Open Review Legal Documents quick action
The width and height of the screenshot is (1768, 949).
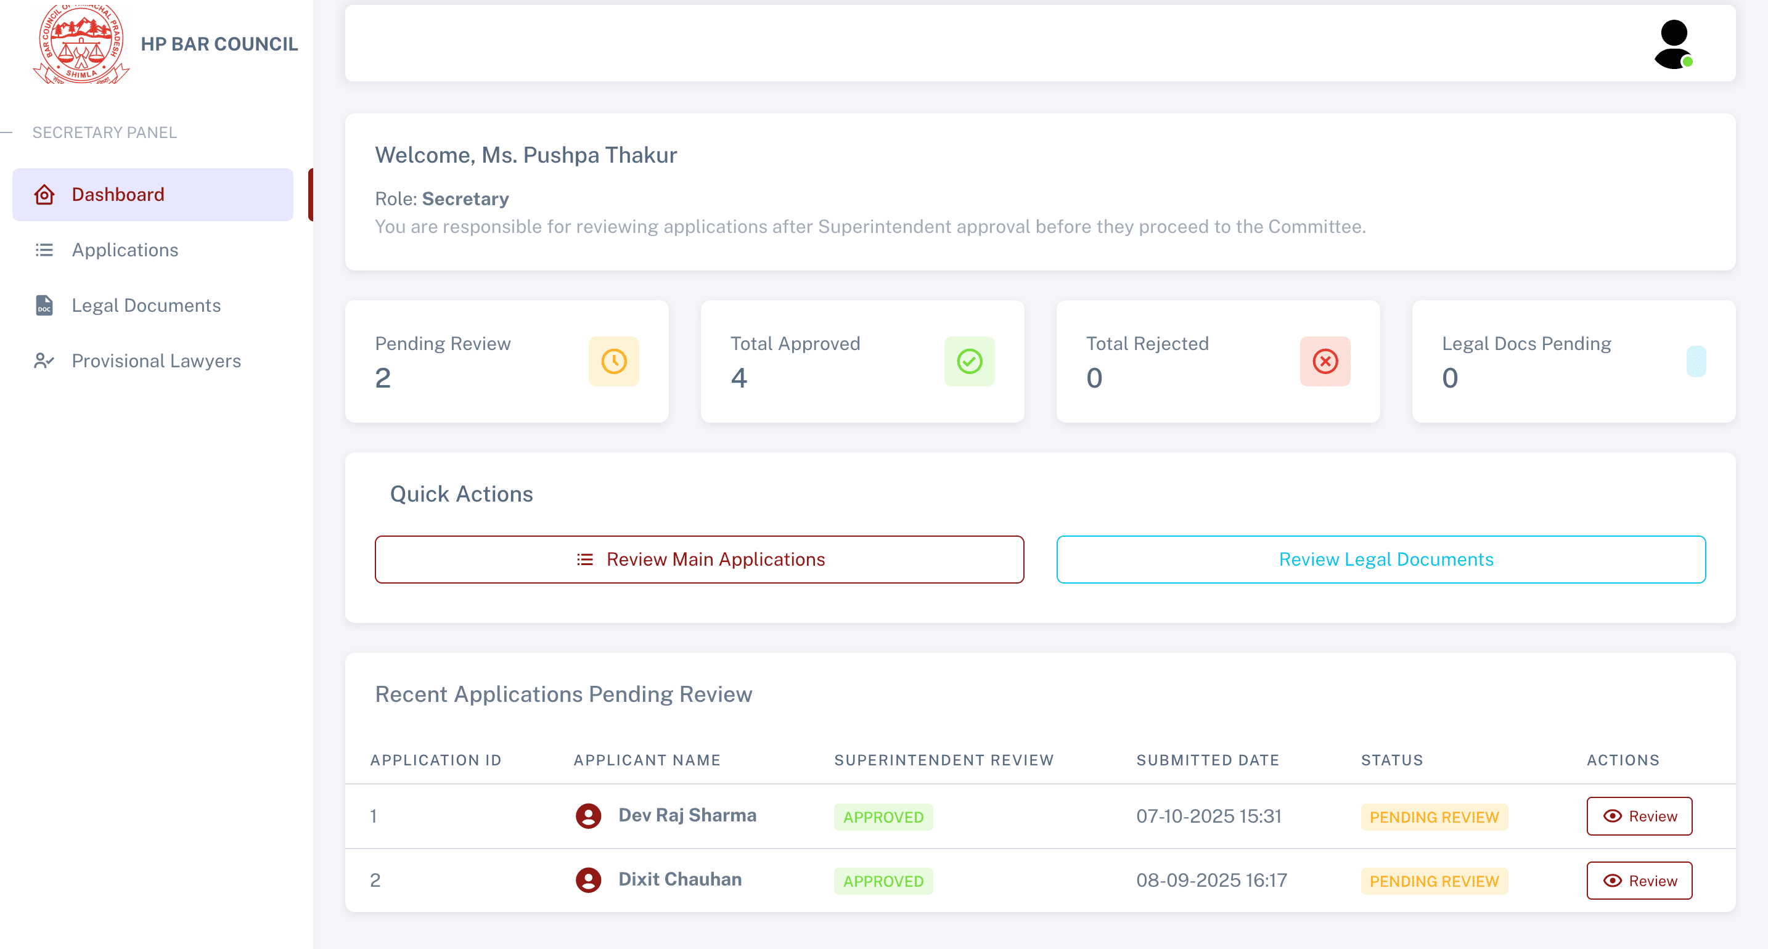1385,560
